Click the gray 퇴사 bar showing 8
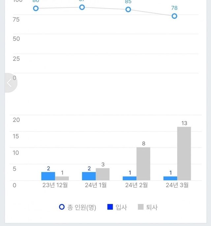 pos(143,164)
